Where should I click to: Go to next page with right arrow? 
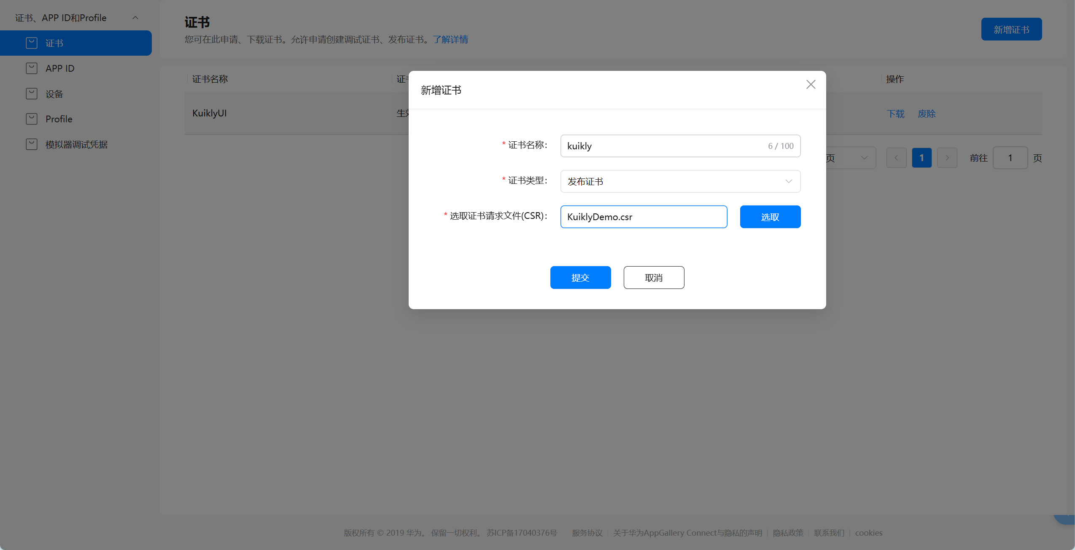(947, 157)
